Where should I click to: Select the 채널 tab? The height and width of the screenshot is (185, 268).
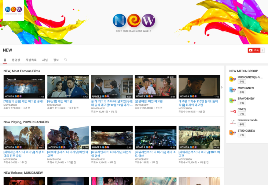click(45, 60)
